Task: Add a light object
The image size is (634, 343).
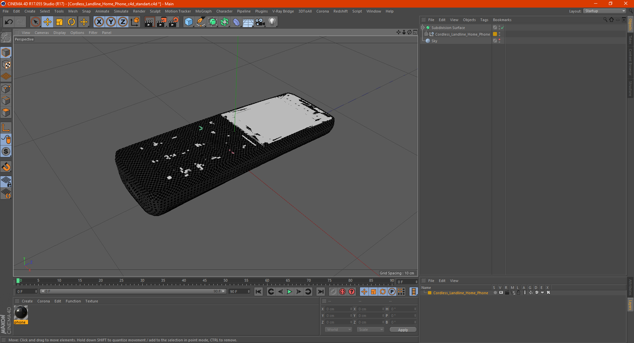Action: (x=272, y=22)
